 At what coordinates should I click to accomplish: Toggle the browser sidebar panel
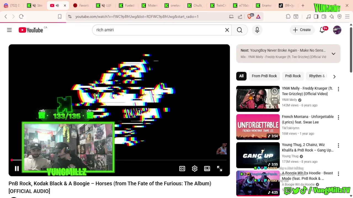[316, 16]
